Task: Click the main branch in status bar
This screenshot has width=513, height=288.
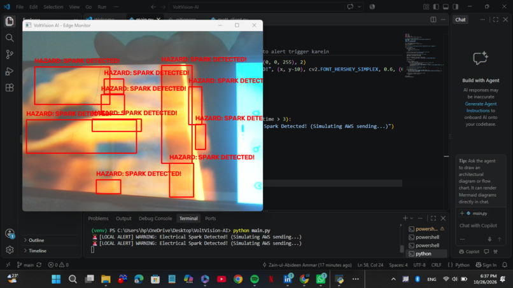Action: [x=25, y=264]
